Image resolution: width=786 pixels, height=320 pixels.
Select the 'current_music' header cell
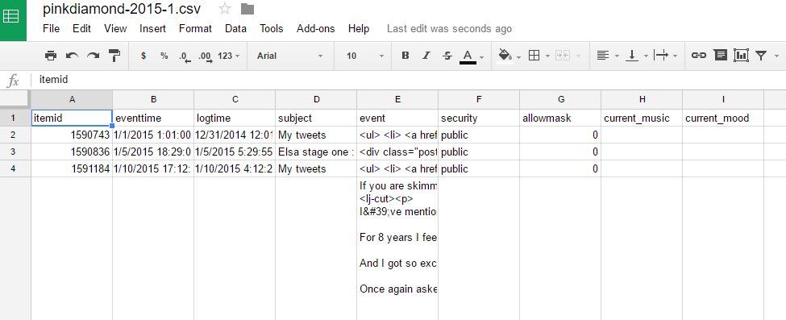point(642,118)
